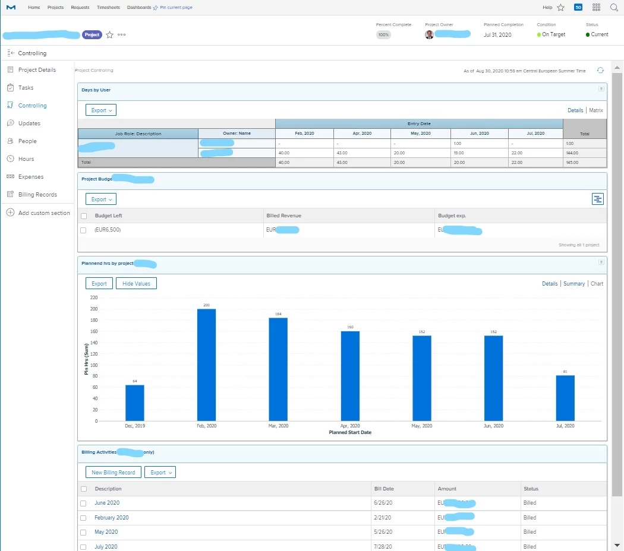Viewport: 624px width, 551px height.
Task: Open the project three-dots menu
Action: (121, 34)
